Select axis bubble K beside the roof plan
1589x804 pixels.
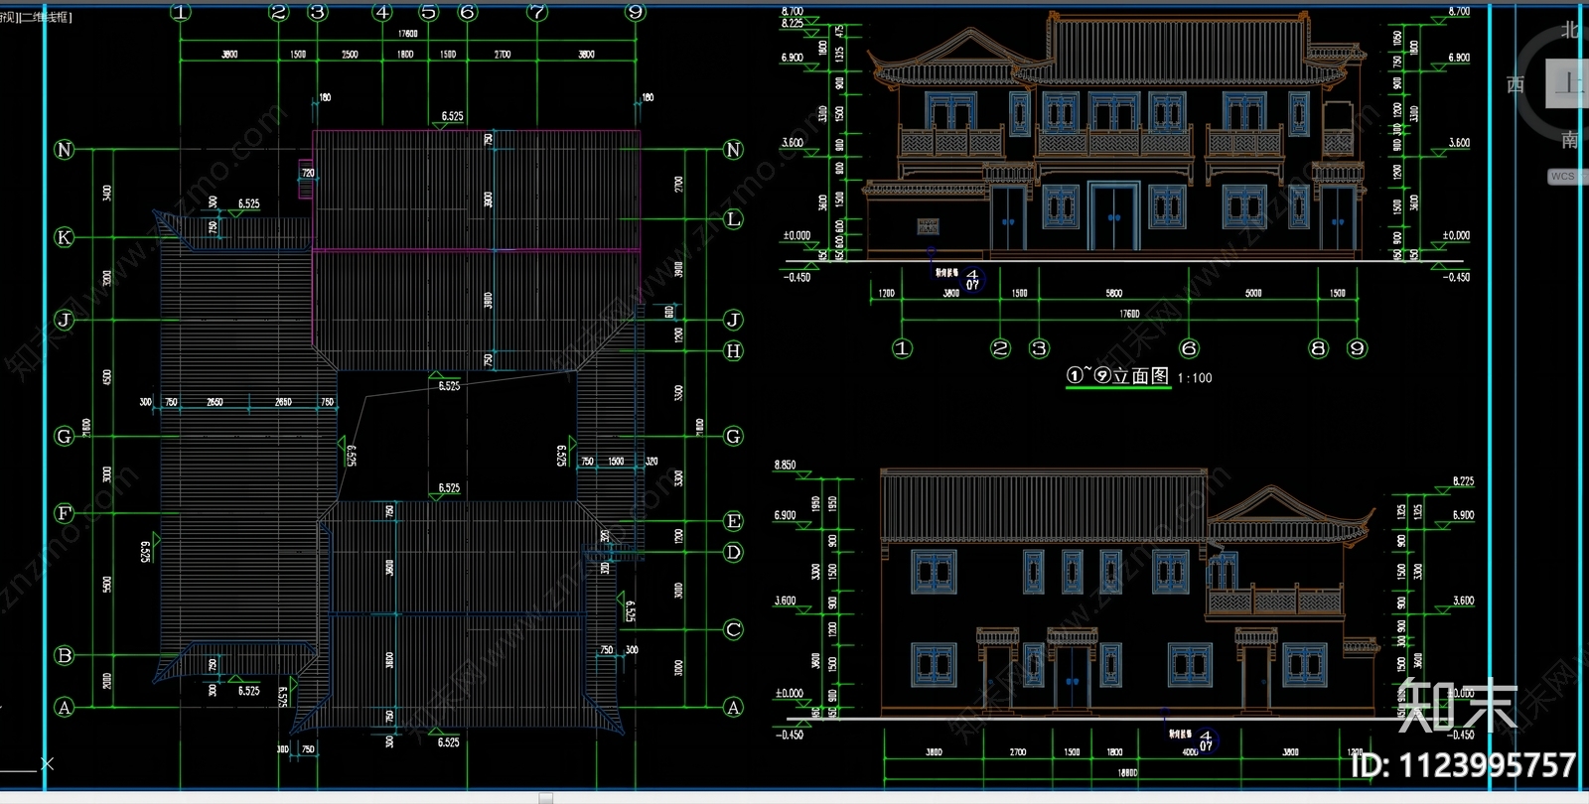pyautogui.click(x=64, y=237)
